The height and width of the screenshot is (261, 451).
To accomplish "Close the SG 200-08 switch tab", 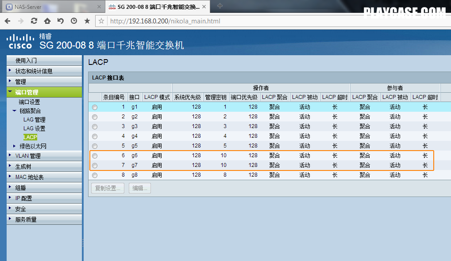I will [x=204, y=7].
